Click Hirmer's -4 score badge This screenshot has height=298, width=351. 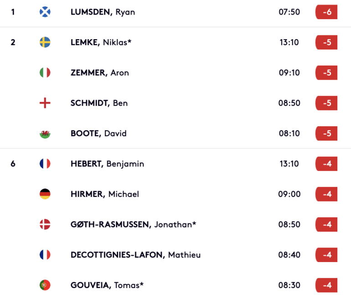pos(326,194)
